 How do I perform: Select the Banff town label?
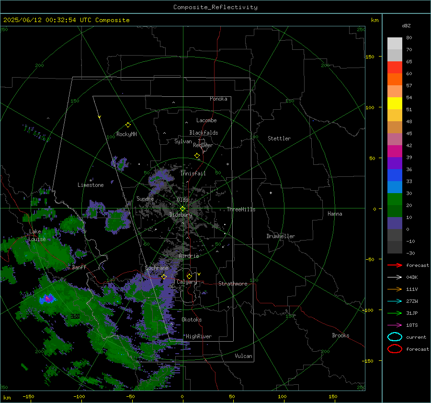[x=79, y=267]
